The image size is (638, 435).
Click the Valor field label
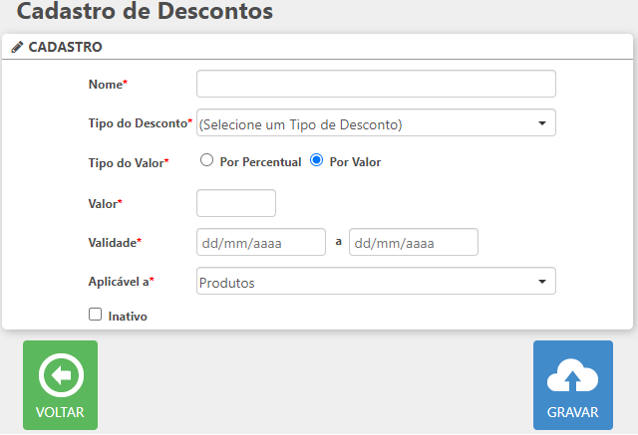[x=105, y=203]
